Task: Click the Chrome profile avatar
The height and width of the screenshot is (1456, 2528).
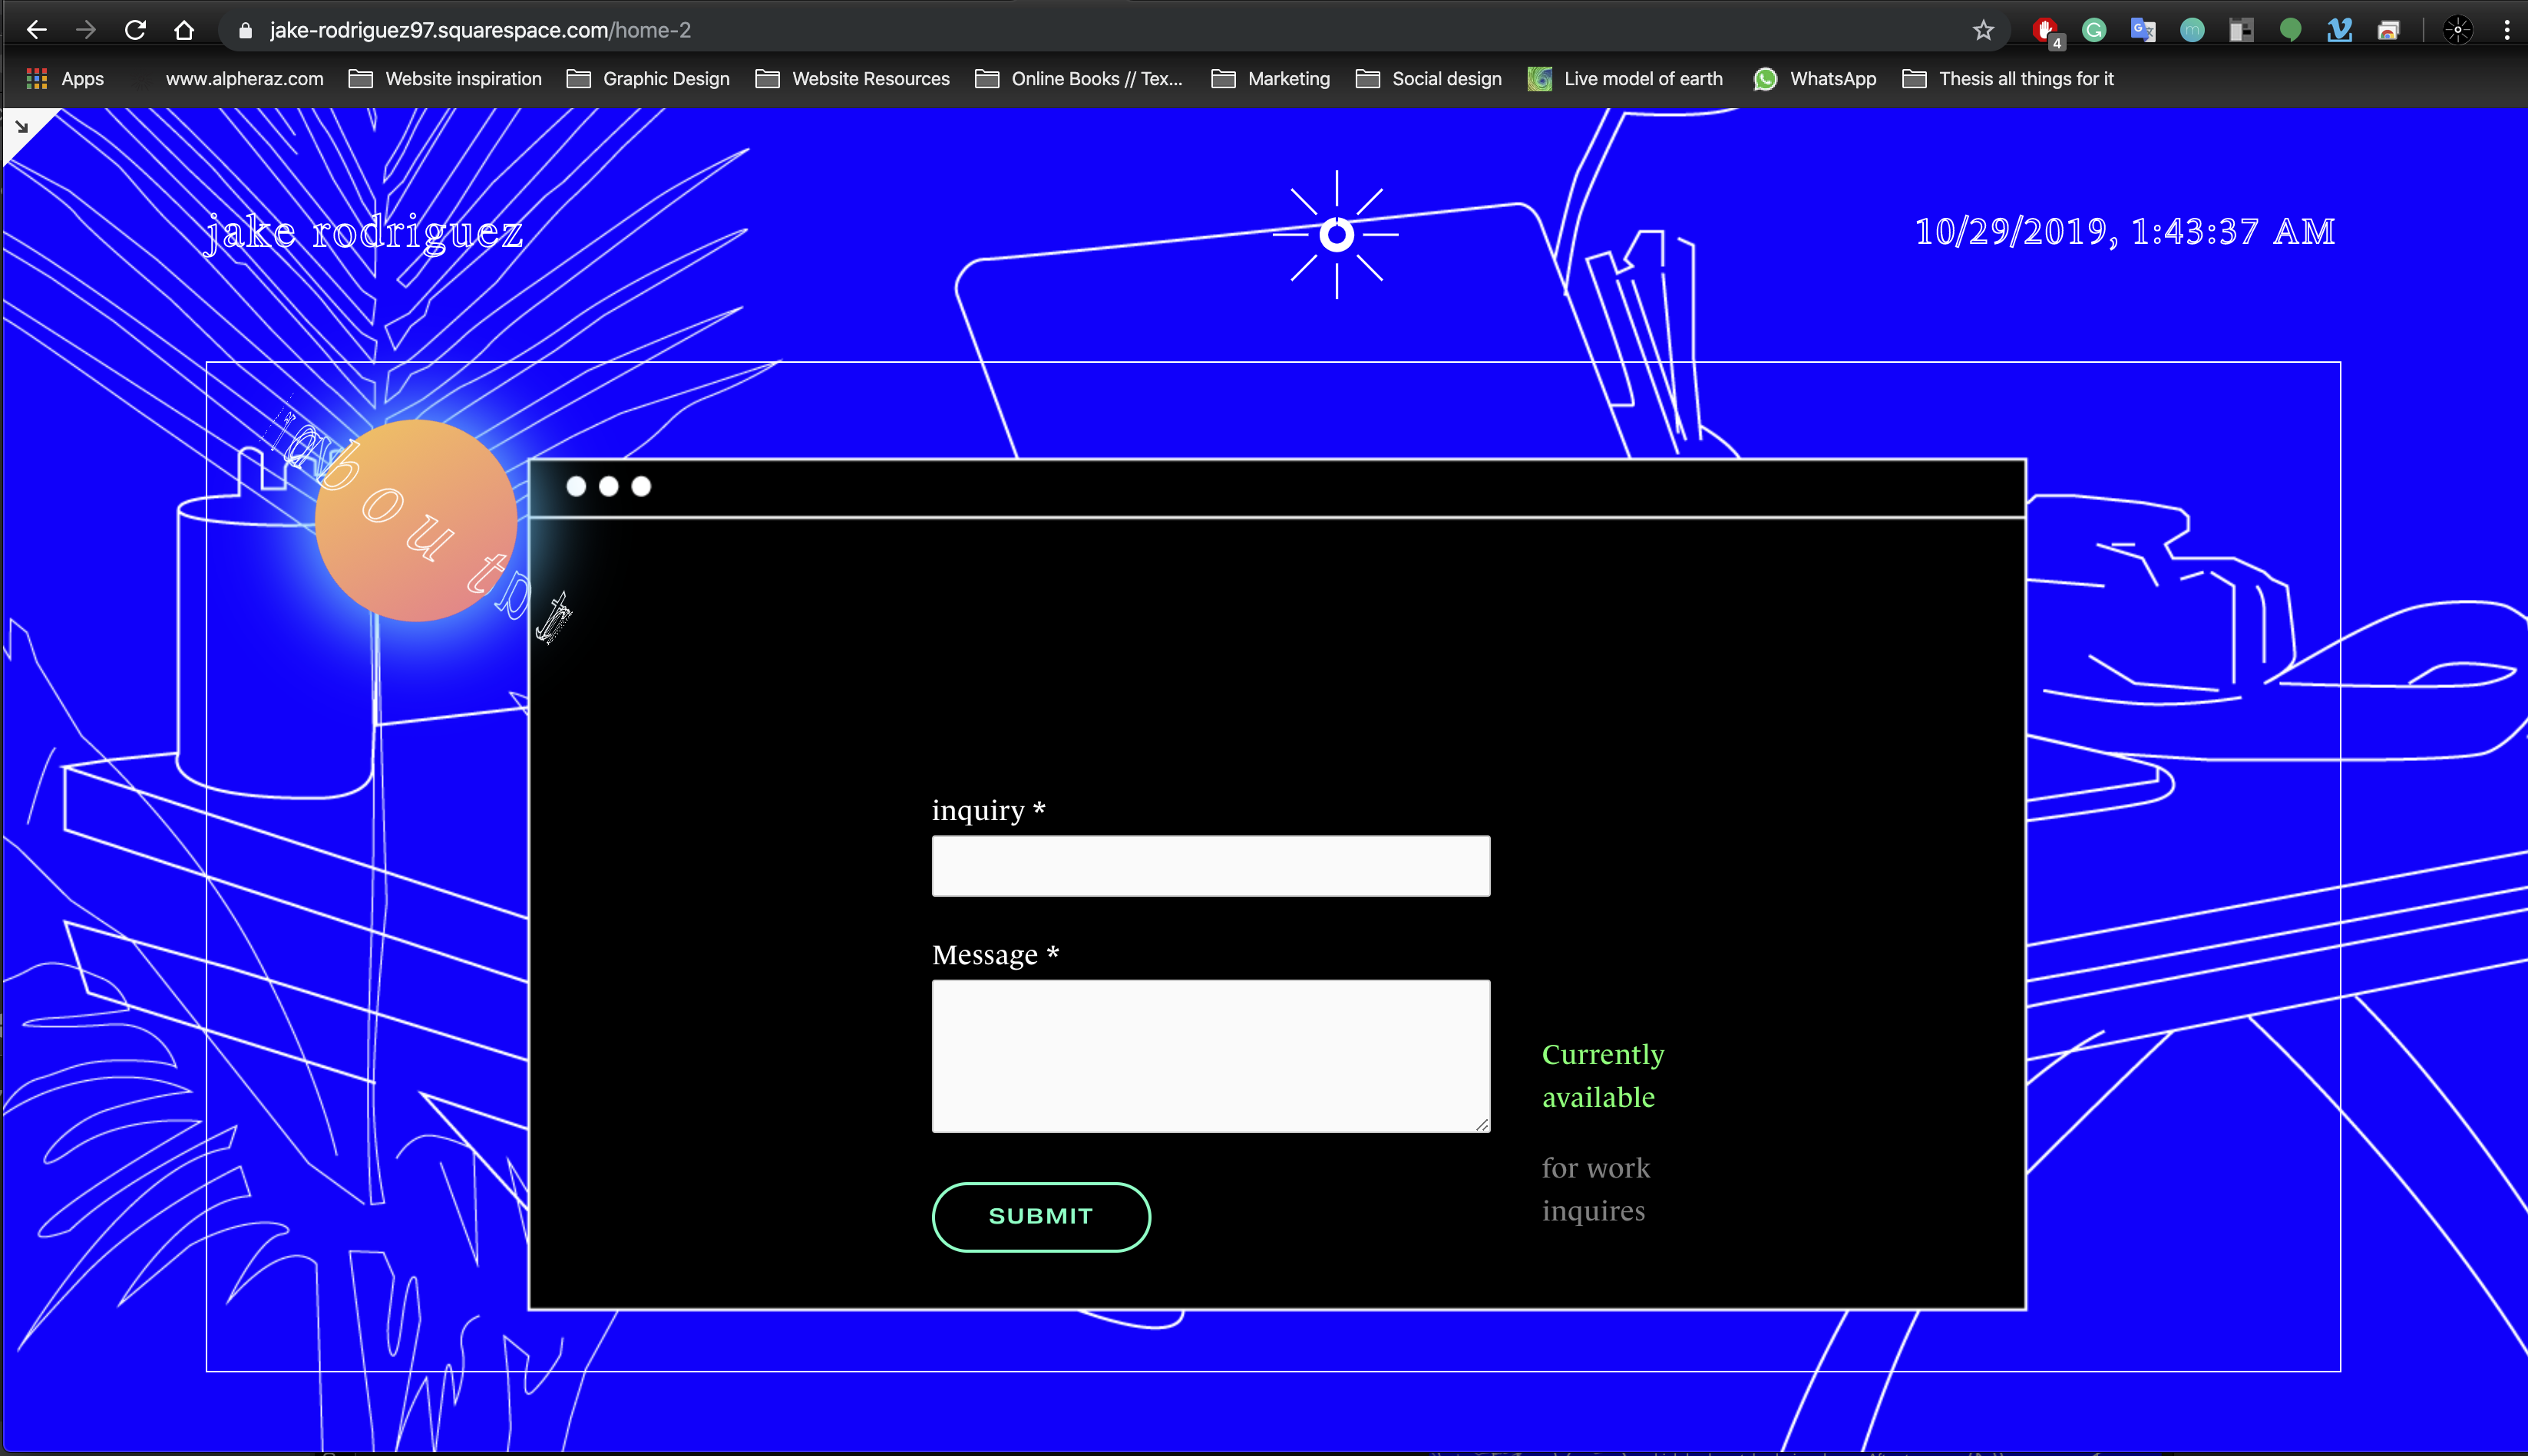Action: coord(2457,30)
